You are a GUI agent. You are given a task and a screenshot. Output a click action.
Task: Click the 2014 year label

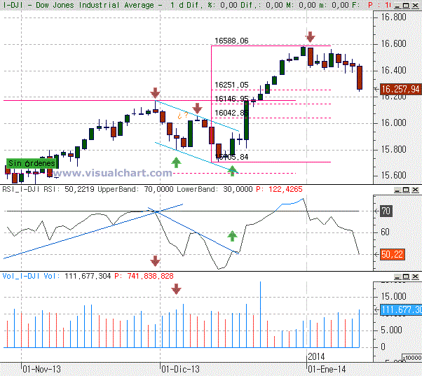click(316, 357)
